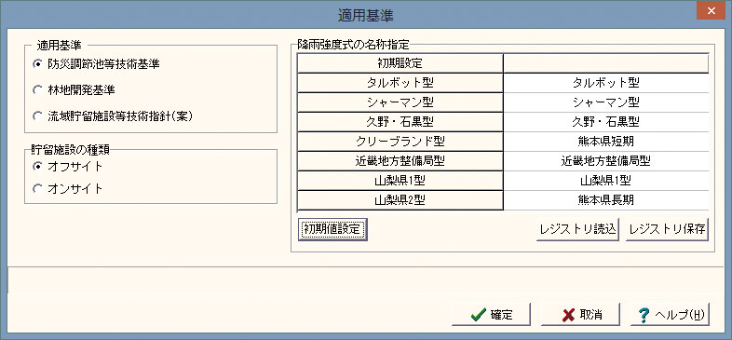
Task: Edit the 山梨県1型 name cell in right column
Action: [x=606, y=181]
